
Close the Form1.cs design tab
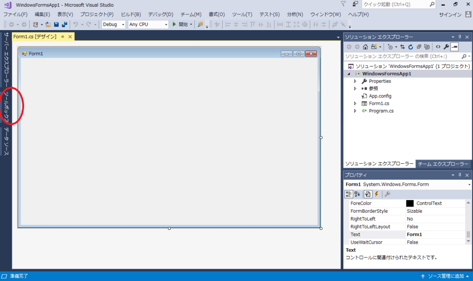pyautogui.click(x=70, y=37)
